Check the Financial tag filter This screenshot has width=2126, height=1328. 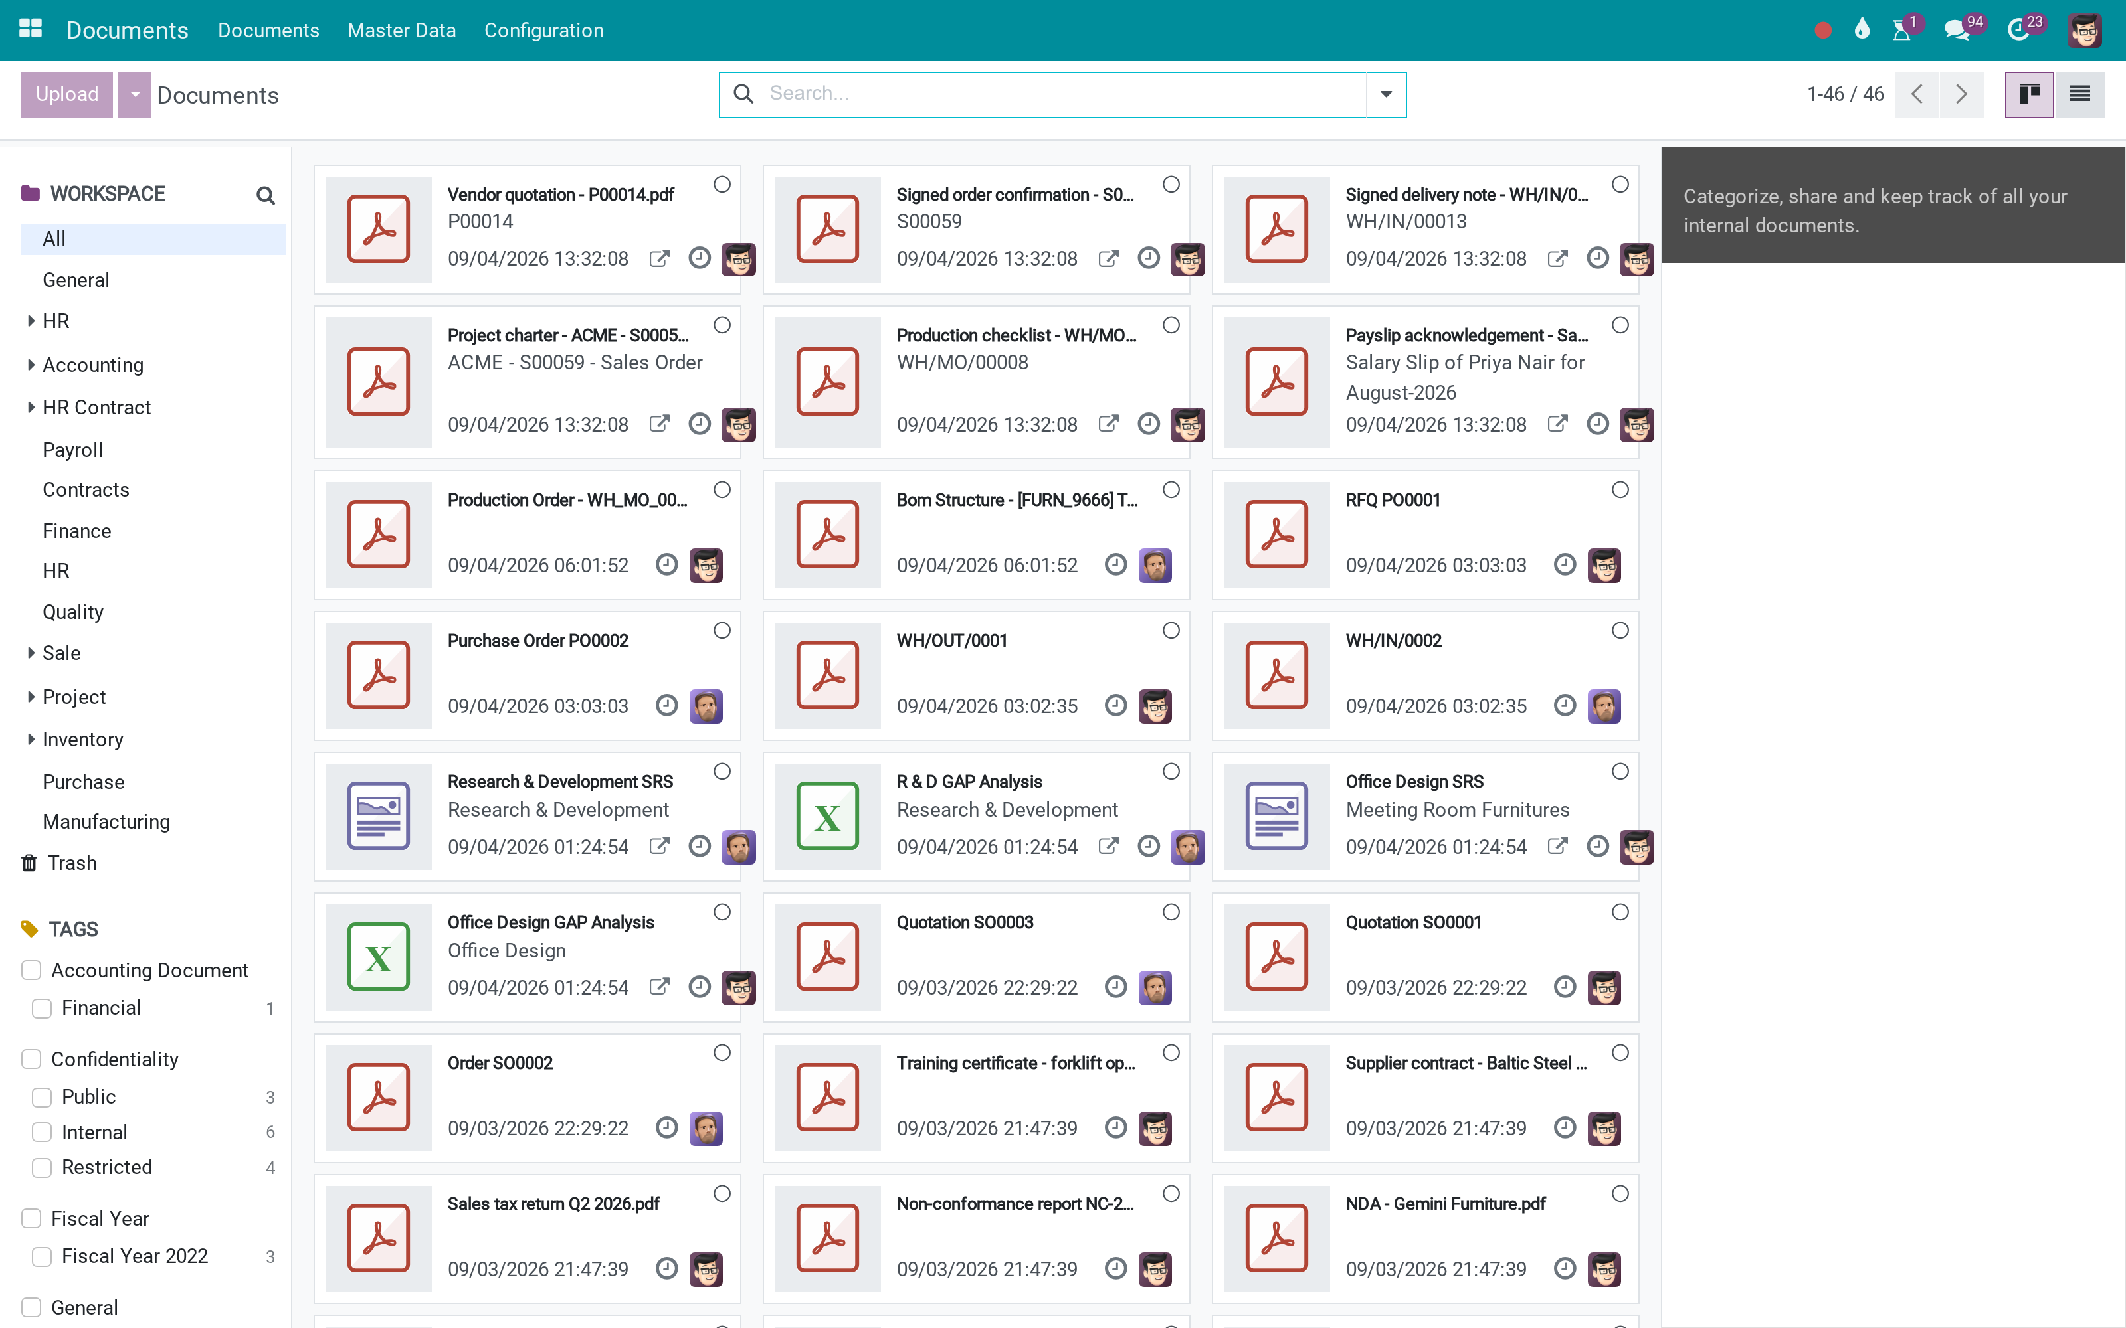click(x=42, y=1009)
